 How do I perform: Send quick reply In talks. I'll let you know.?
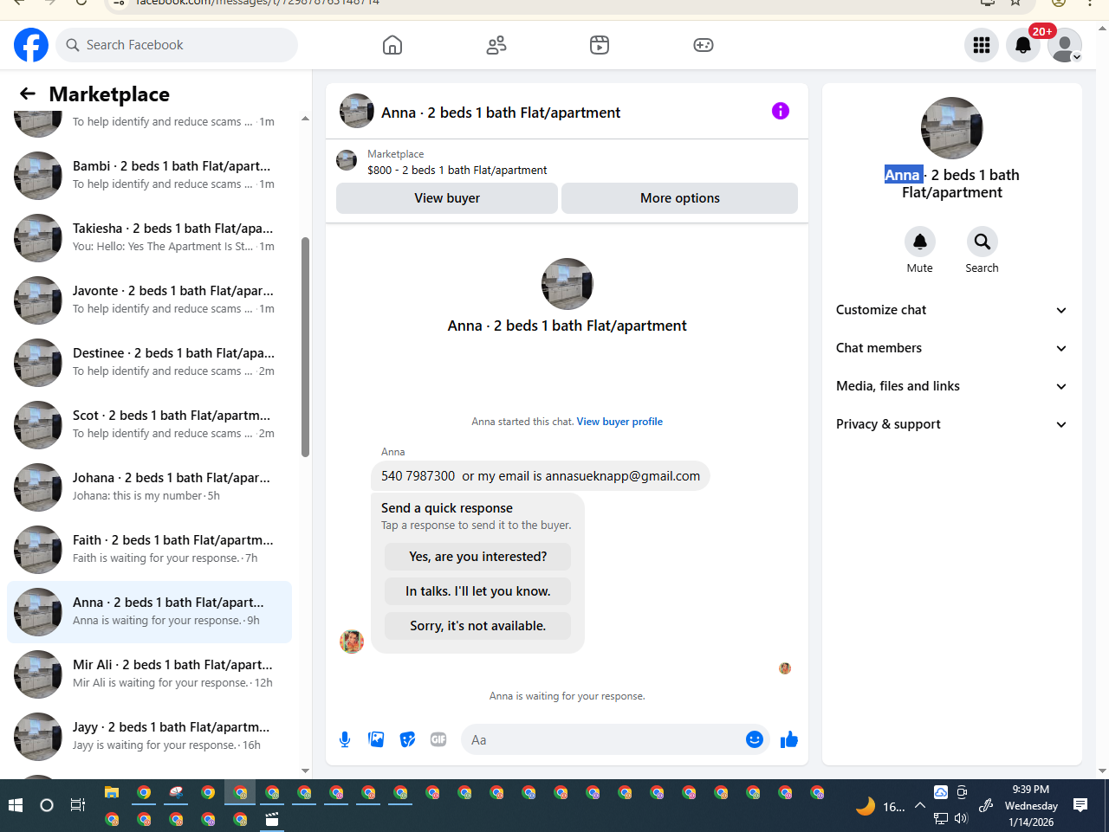(478, 591)
